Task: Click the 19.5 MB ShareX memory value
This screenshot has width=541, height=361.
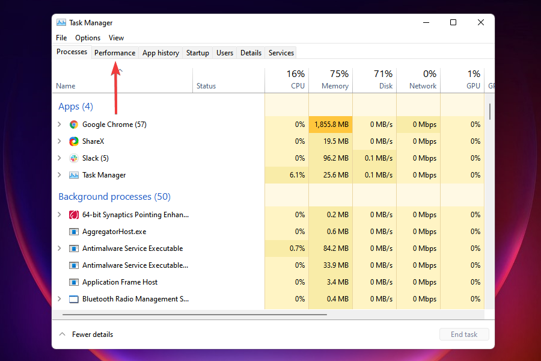Action: (335, 141)
